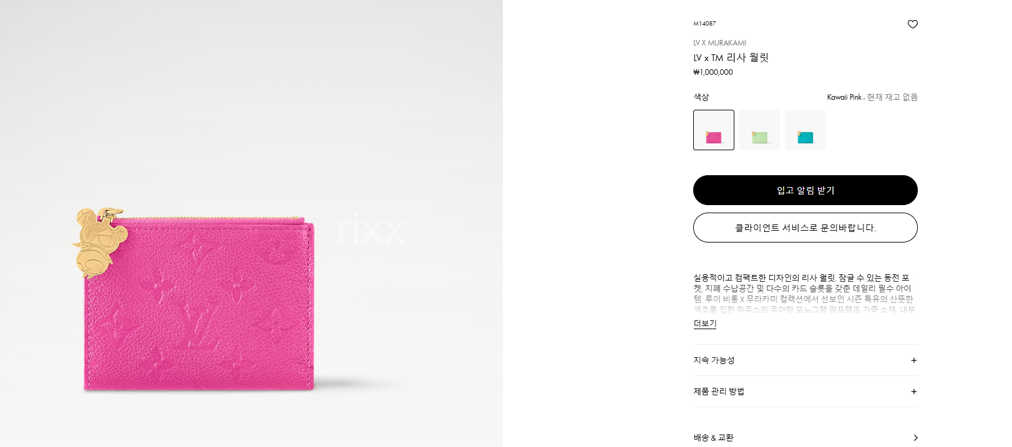This screenshot has width=1012, height=447.
Task: Click the plus icon beside 지속 가능성
Action: click(914, 360)
